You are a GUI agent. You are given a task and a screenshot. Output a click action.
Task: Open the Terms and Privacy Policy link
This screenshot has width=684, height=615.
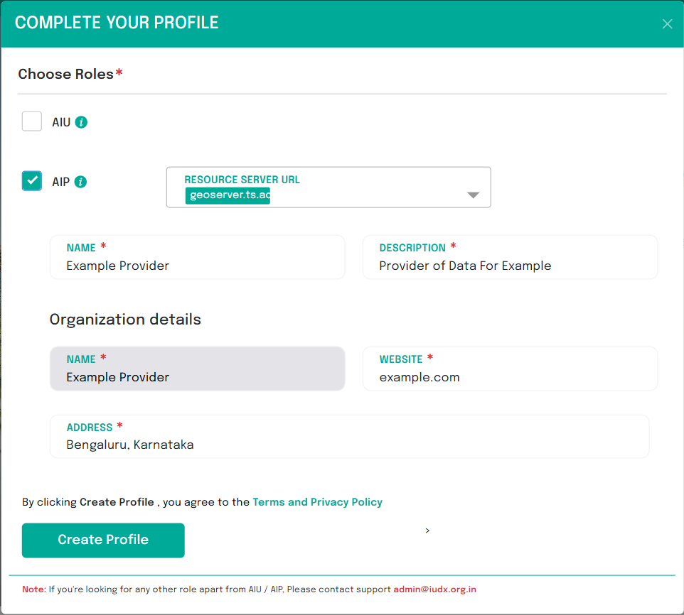[x=317, y=502]
